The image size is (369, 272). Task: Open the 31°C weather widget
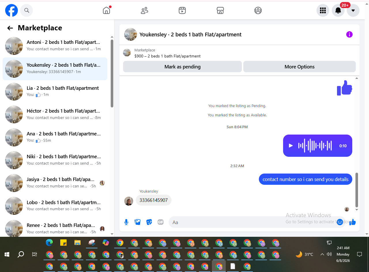pos(304,254)
